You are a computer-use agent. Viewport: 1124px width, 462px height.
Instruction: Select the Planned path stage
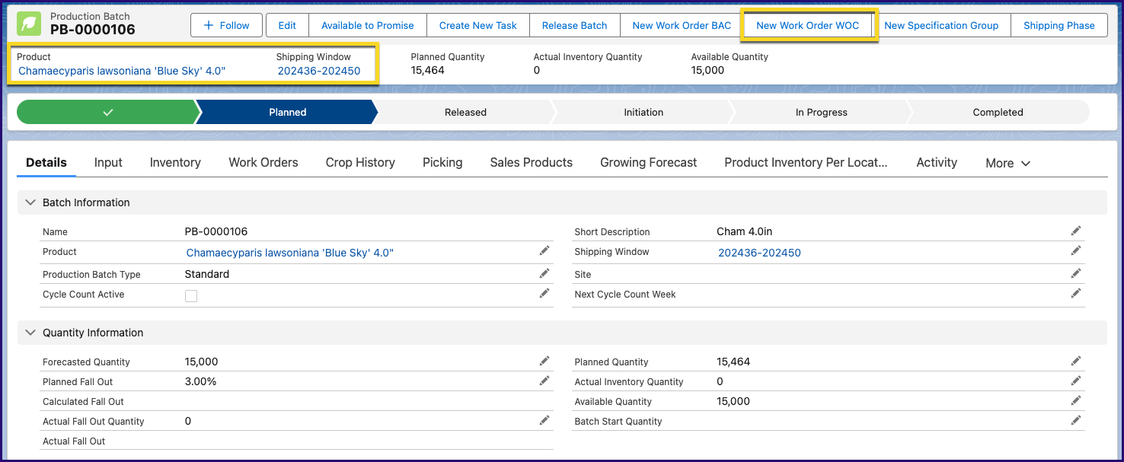pos(288,112)
